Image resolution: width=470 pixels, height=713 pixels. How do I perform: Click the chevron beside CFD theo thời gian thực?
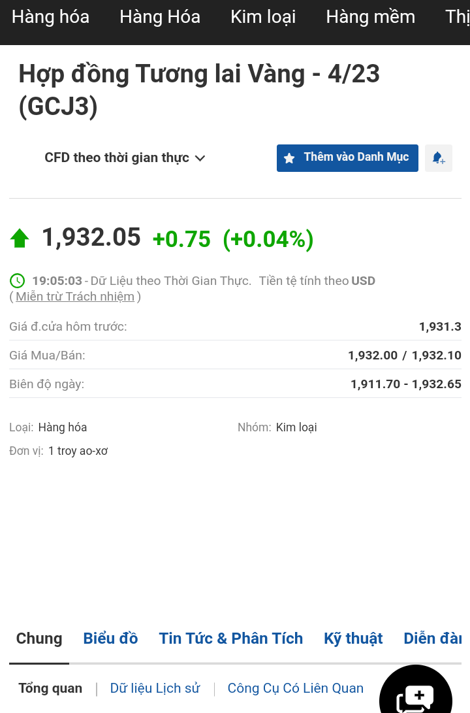click(200, 158)
